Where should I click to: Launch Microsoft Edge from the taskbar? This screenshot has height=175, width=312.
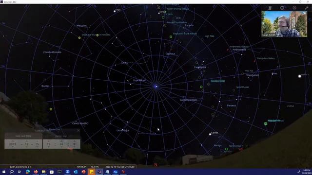pyautogui.click(x=28, y=172)
